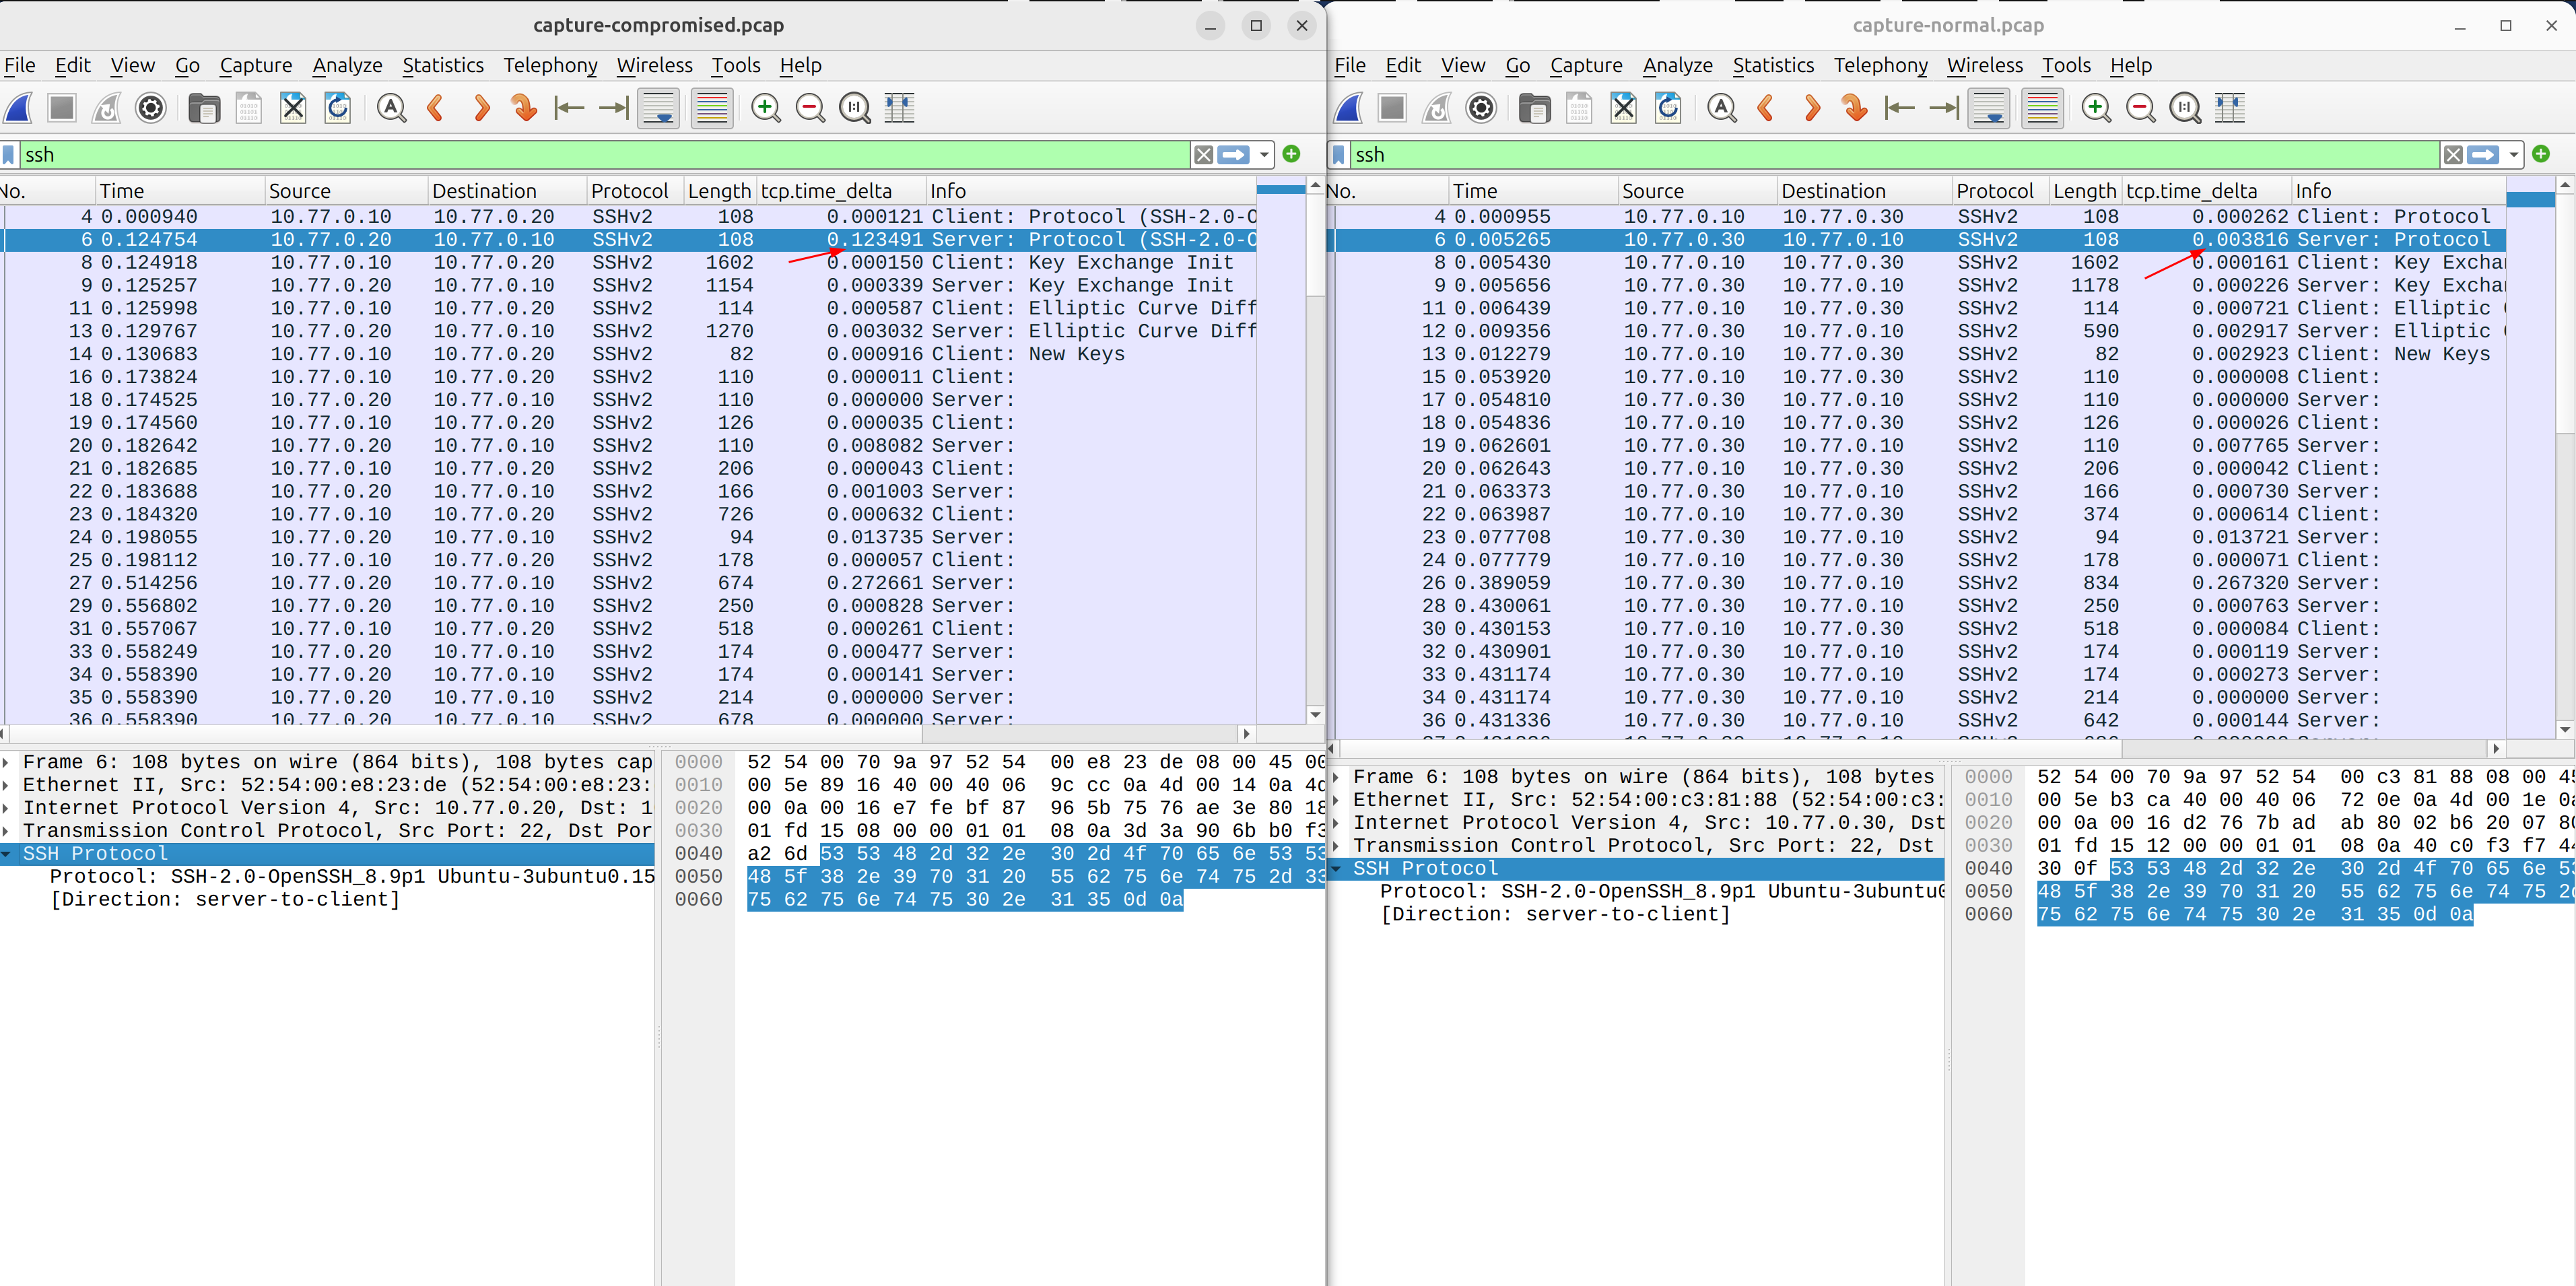This screenshot has width=2576, height=1286.
Task: Collapse SSH Protocol tree in capture-normal window
Action: [1337, 869]
